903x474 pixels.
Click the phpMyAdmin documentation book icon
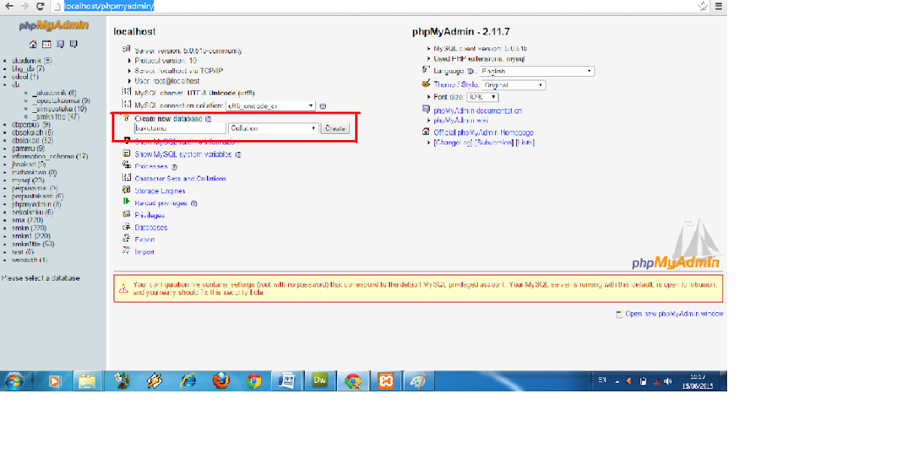pyautogui.click(x=427, y=110)
